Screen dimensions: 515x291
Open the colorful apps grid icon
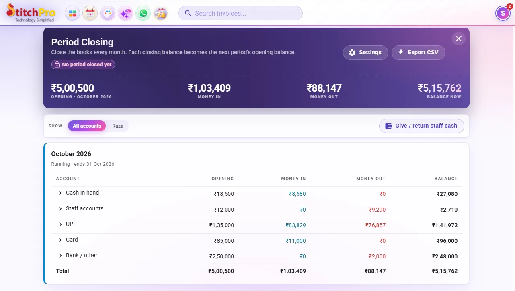click(x=72, y=14)
